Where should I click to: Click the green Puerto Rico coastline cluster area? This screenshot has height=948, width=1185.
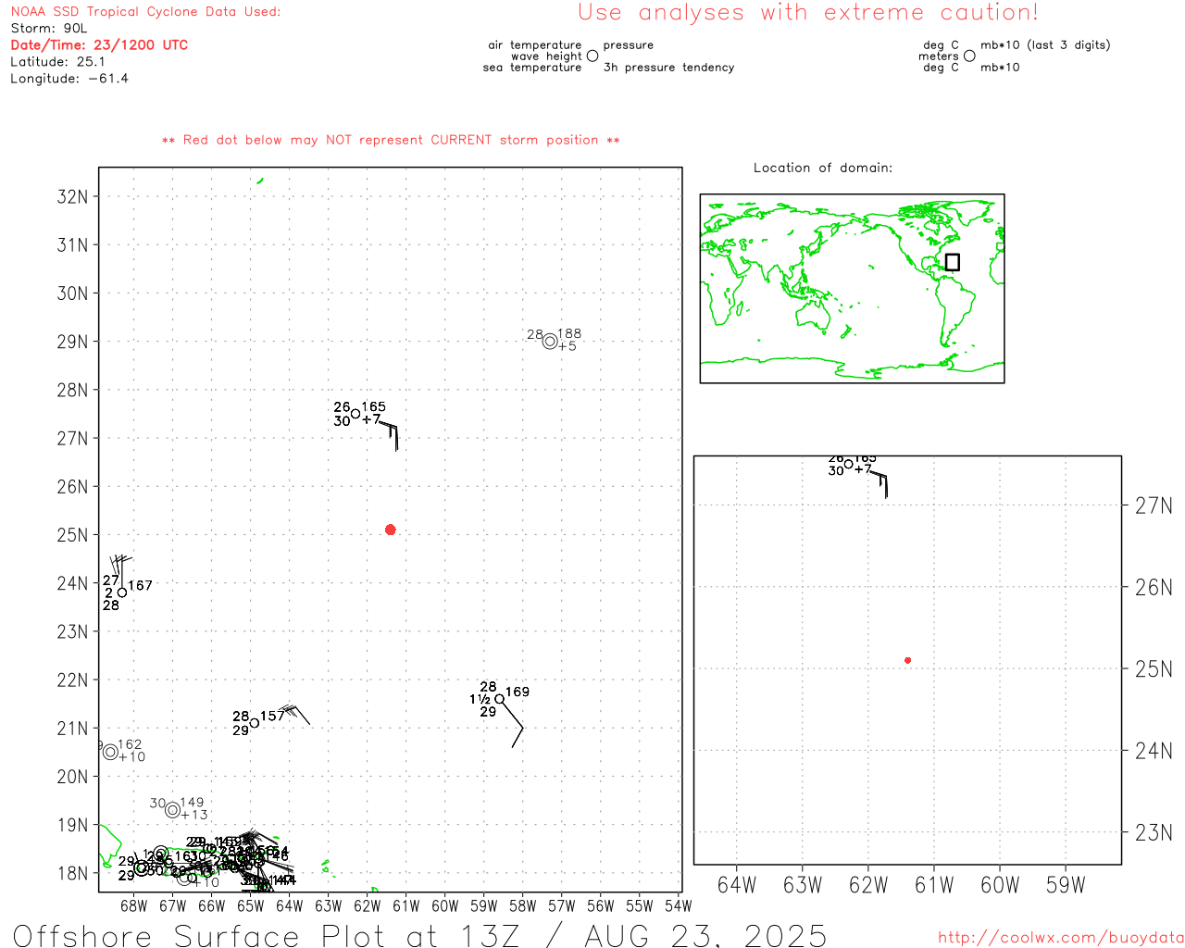pos(190,861)
